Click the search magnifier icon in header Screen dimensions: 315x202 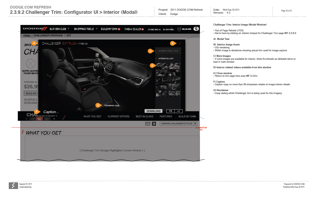196,29
